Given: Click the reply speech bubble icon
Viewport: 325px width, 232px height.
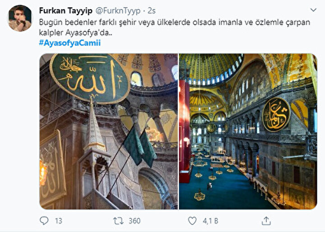Looking at the screenshot, I should [x=44, y=221].
